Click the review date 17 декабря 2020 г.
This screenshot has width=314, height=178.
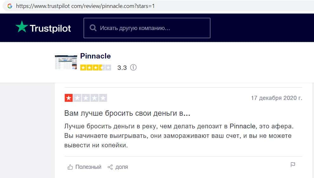[x=277, y=98]
